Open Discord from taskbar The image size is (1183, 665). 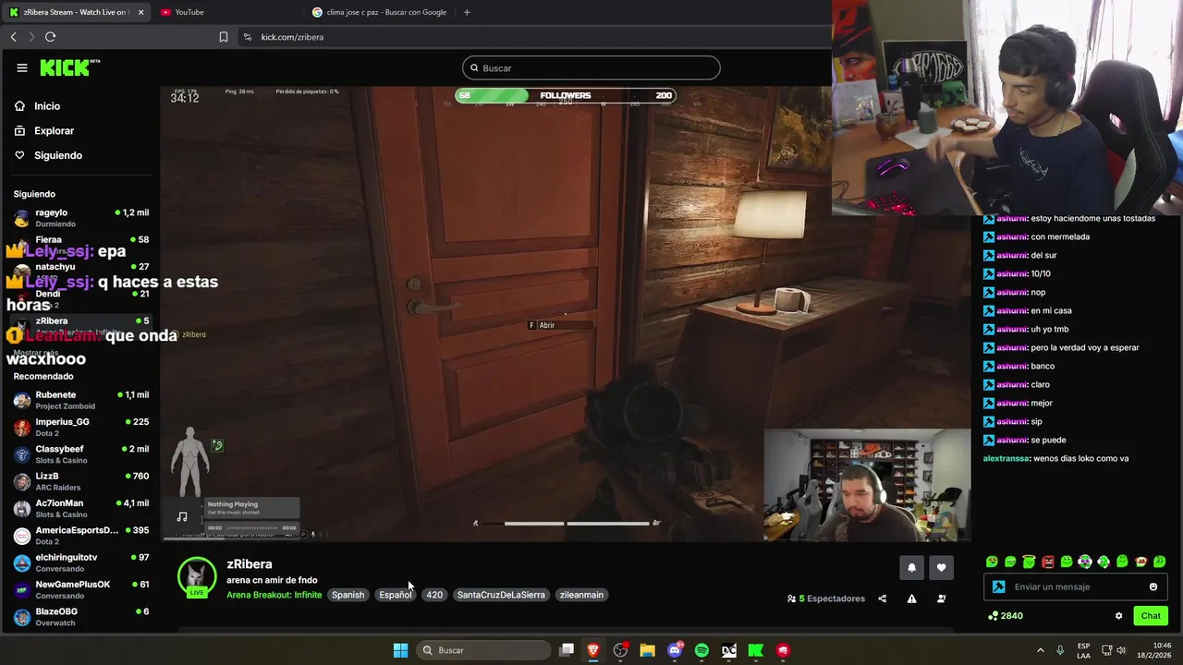[x=675, y=650]
